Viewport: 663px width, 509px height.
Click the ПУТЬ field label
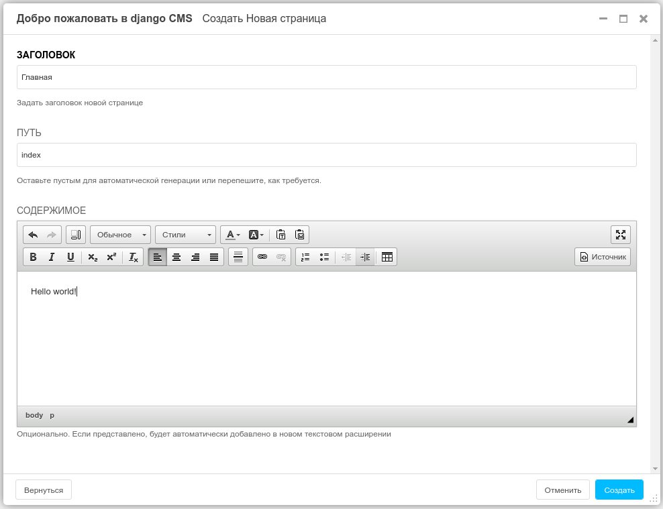tap(29, 133)
